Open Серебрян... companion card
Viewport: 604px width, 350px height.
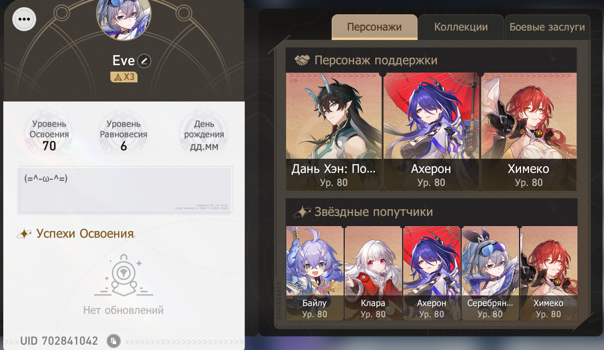coord(490,273)
